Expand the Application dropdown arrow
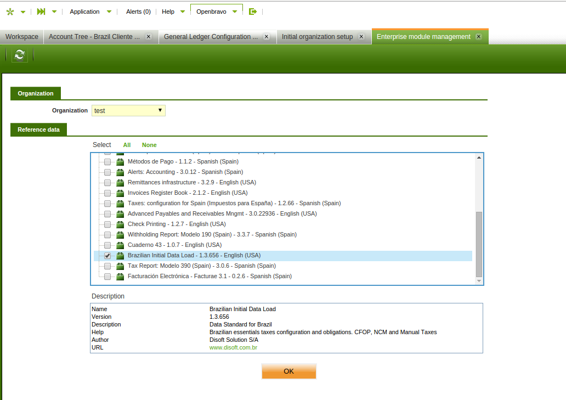The width and height of the screenshot is (566, 400). [109, 12]
